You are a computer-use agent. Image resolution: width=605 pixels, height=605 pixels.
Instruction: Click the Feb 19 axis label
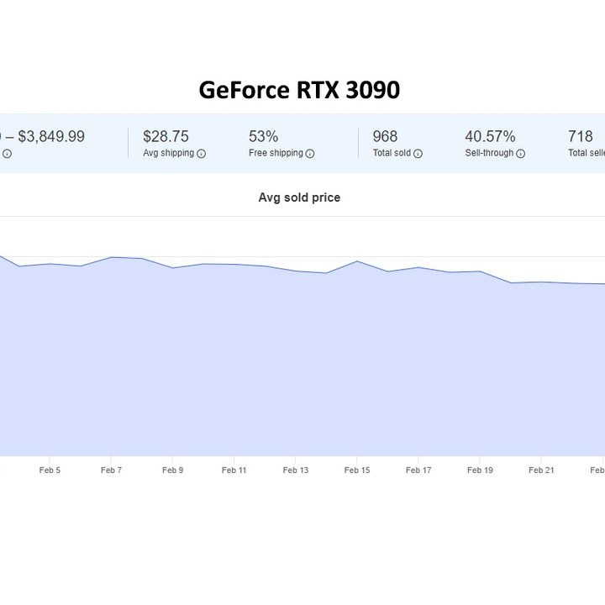(480, 470)
